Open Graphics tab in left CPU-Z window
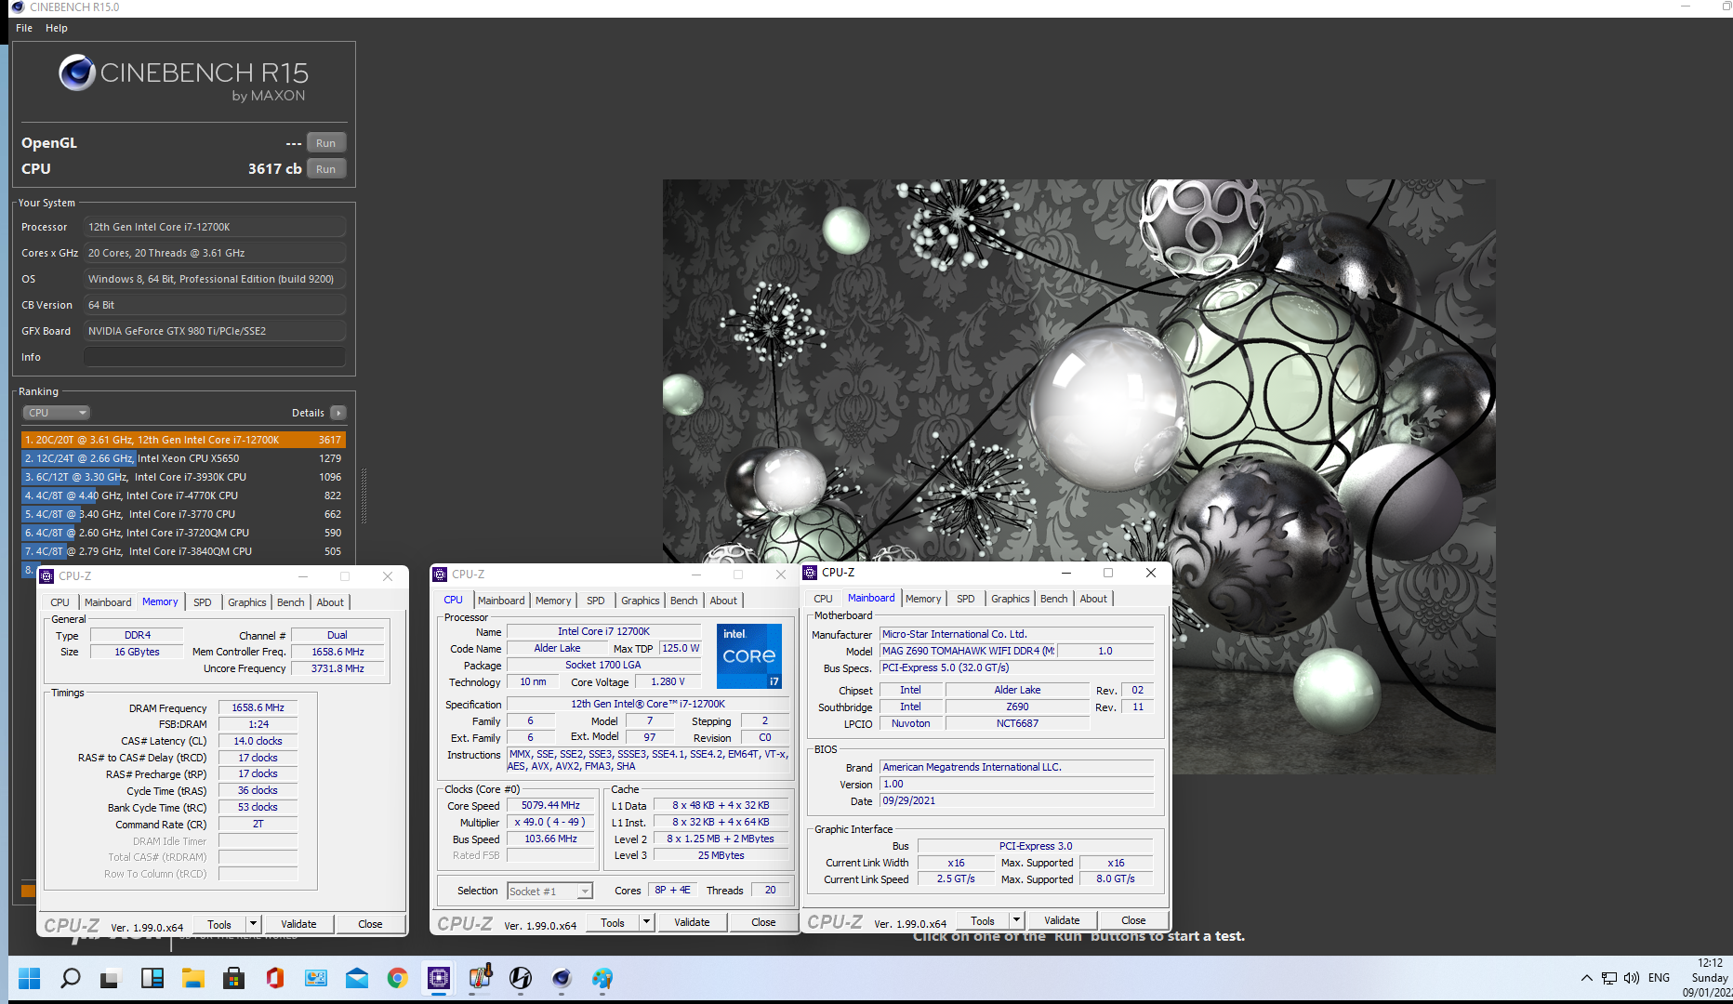 coord(247,602)
